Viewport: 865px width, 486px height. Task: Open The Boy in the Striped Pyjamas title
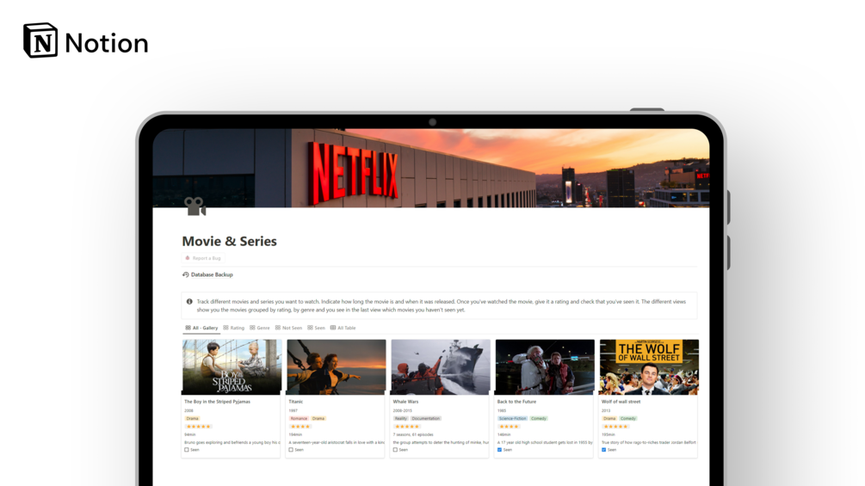pos(218,402)
